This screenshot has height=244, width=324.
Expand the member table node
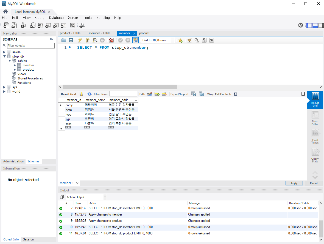click(x=15, y=65)
